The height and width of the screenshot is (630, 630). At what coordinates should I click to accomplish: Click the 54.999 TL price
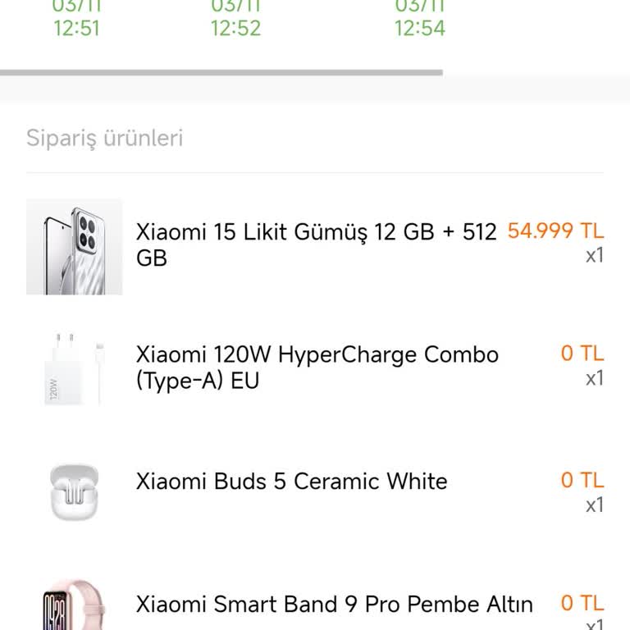coord(555,231)
